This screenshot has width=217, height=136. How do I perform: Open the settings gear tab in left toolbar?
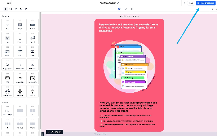point(10,9)
